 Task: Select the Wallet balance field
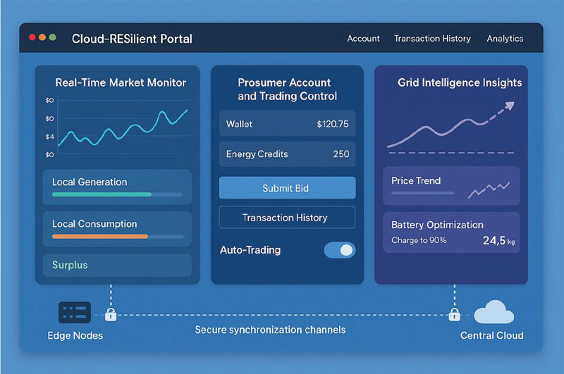point(287,124)
